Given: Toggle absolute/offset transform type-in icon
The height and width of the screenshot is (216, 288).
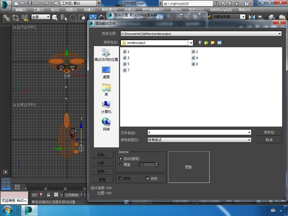Looking at the screenshot, I should point(56,195).
